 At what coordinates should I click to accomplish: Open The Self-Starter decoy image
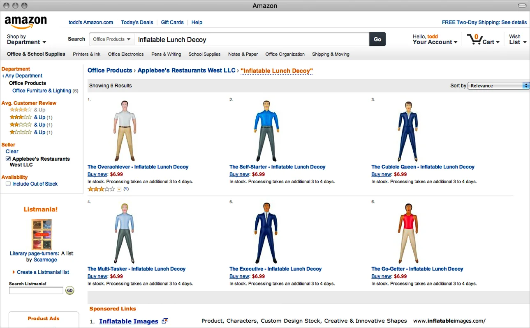[x=266, y=130]
